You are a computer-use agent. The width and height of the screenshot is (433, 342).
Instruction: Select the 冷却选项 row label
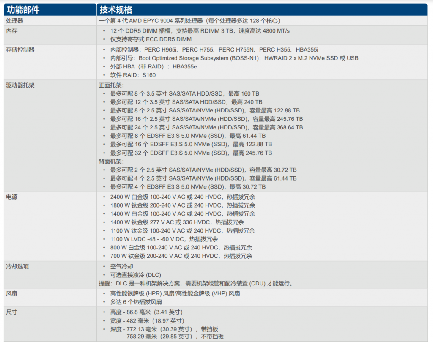click(x=17, y=266)
